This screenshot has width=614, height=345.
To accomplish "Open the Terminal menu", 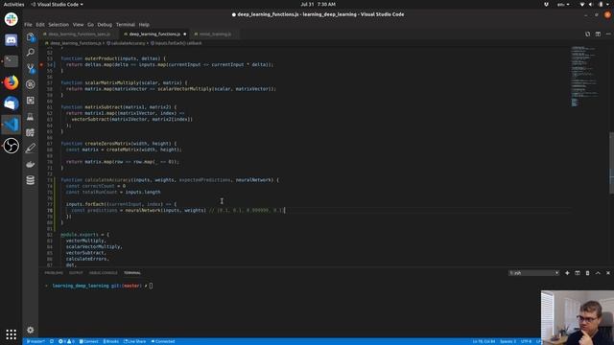I will 126,25.
